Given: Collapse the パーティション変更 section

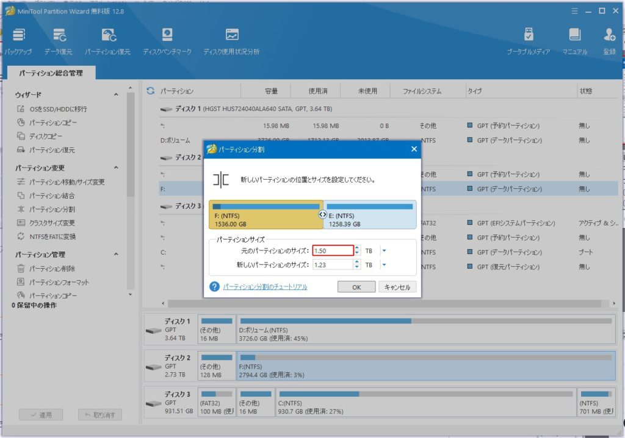Looking at the screenshot, I should (x=116, y=168).
